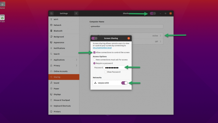Screen dimensions: 218x123
Task: Click the Power icon in sidebar
Action: (x=51, y=88)
